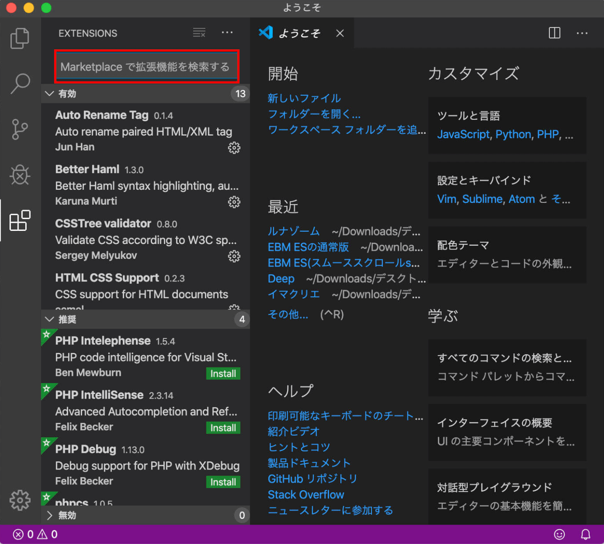Open CSSTree validator extension details
The width and height of the screenshot is (604, 544).
[x=145, y=239]
